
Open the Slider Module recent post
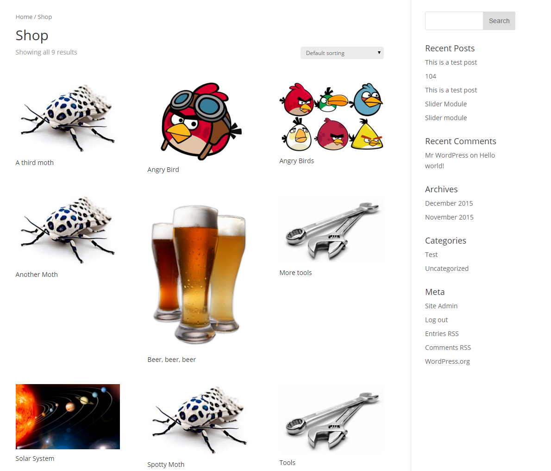446,104
